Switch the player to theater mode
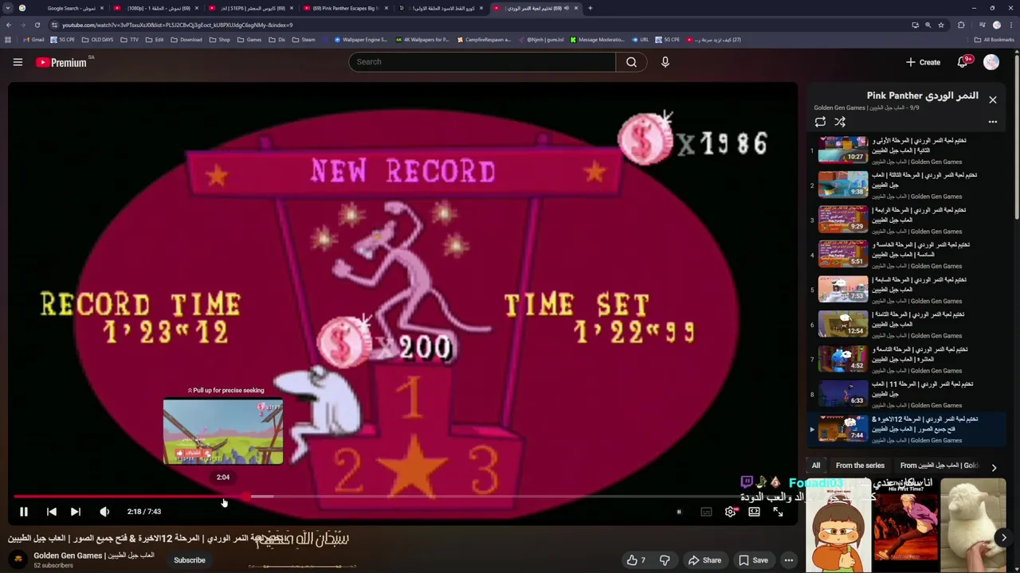This screenshot has height=573, width=1020. pos(754,512)
